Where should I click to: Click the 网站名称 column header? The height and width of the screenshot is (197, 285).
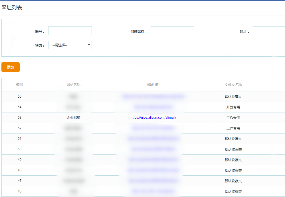point(73,85)
